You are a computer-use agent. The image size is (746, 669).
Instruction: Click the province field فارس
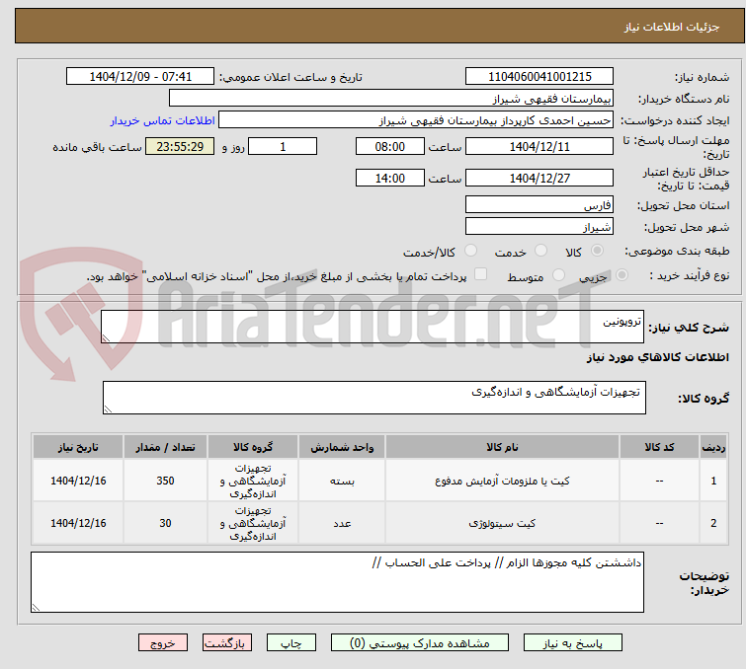click(x=539, y=205)
